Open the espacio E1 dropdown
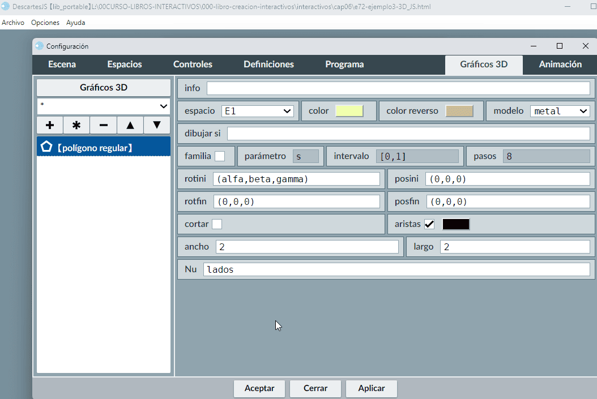Screen dimensions: 597x399 [258, 111]
